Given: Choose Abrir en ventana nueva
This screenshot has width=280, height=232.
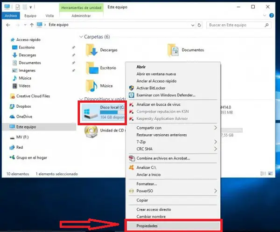Looking at the screenshot, I should point(156,74).
